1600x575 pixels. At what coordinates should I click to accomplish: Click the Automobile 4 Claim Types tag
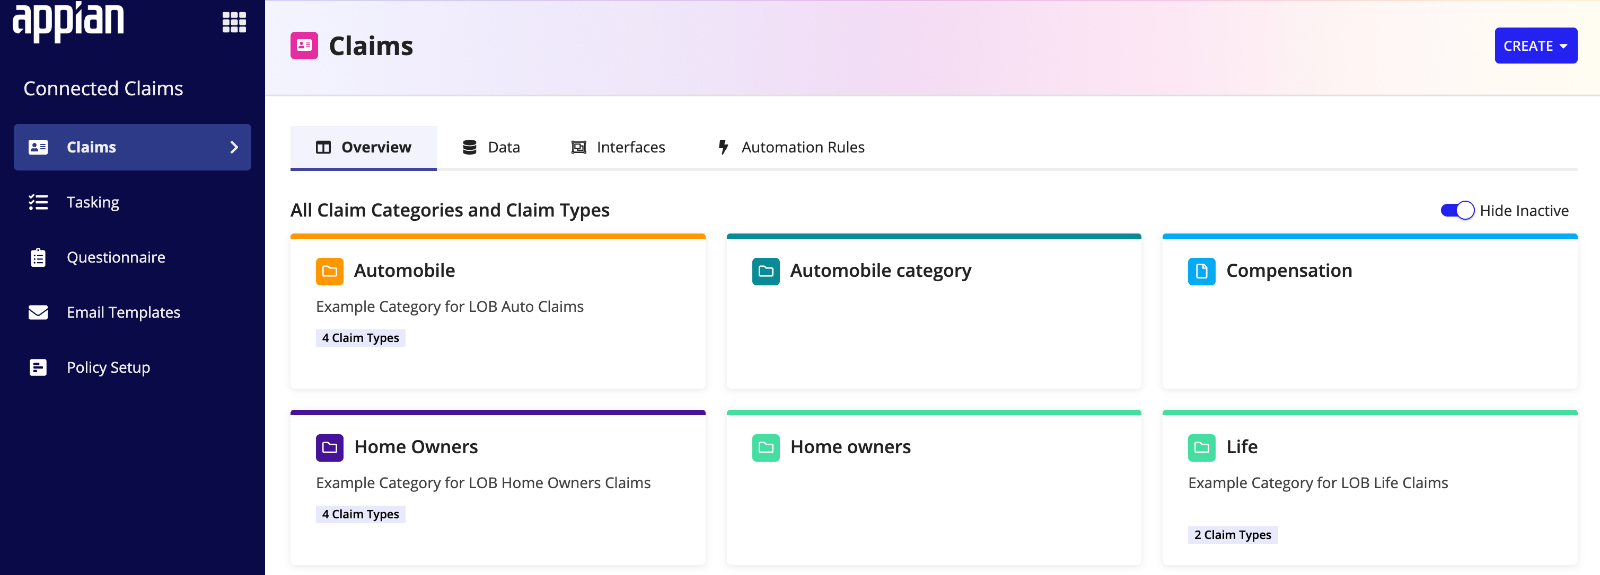(x=361, y=338)
